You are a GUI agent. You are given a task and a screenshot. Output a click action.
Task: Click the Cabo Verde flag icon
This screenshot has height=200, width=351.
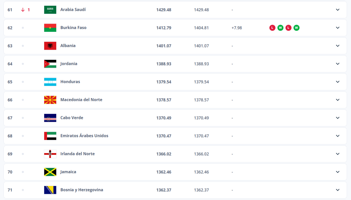click(x=50, y=118)
